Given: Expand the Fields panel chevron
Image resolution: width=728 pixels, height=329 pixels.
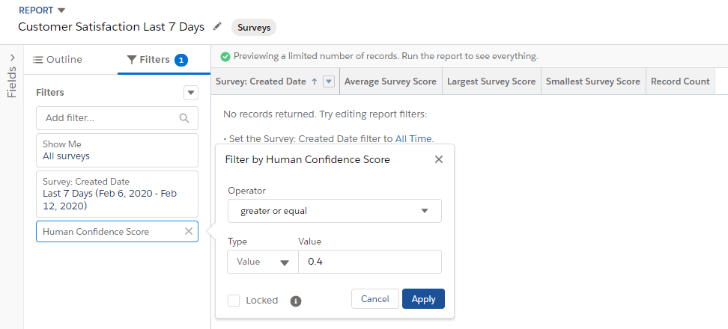Looking at the screenshot, I should (x=12, y=58).
